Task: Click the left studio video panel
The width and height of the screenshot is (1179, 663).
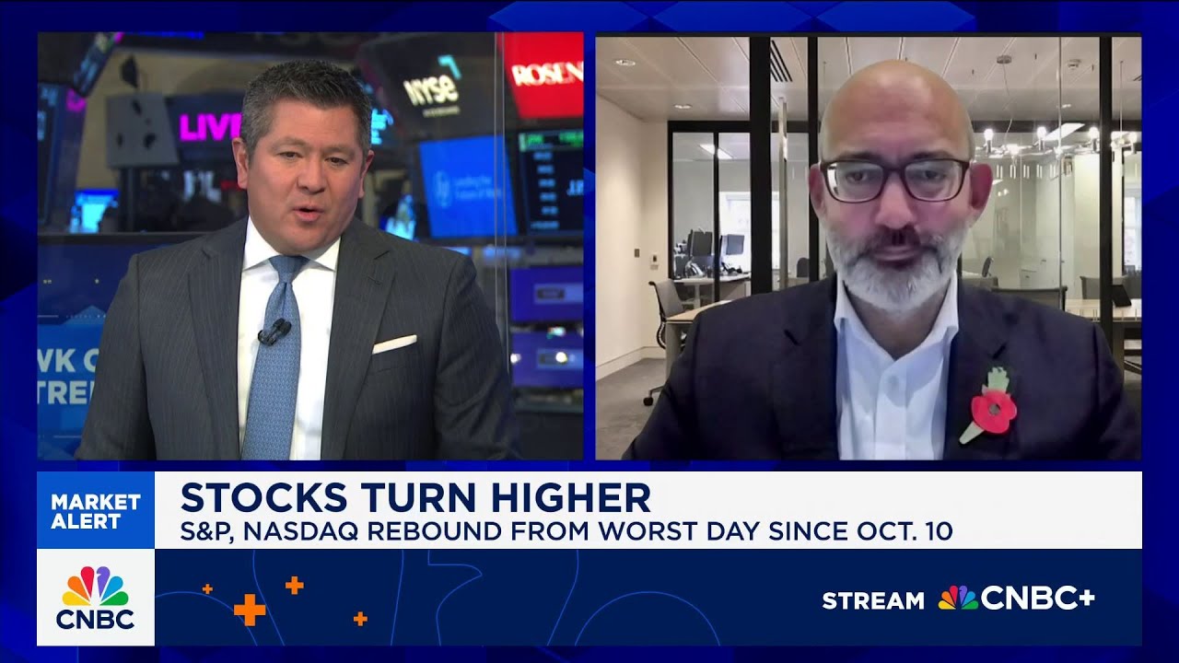Action: point(310,246)
